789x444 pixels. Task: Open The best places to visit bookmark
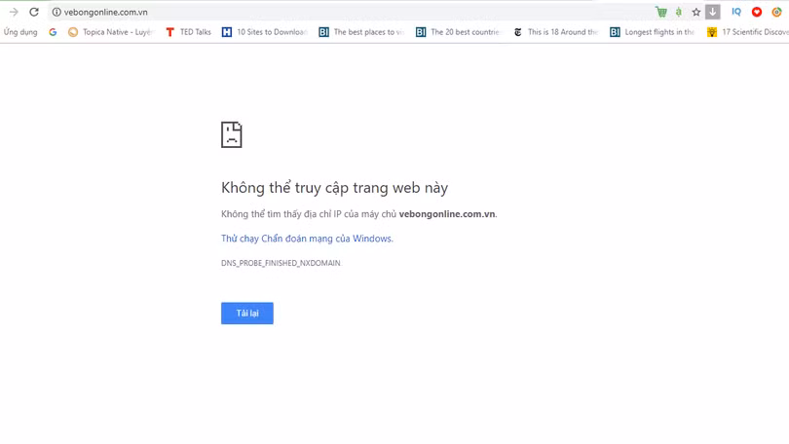click(361, 32)
